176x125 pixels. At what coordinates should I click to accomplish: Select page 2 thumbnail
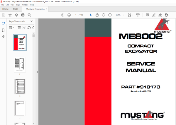[20, 64]
